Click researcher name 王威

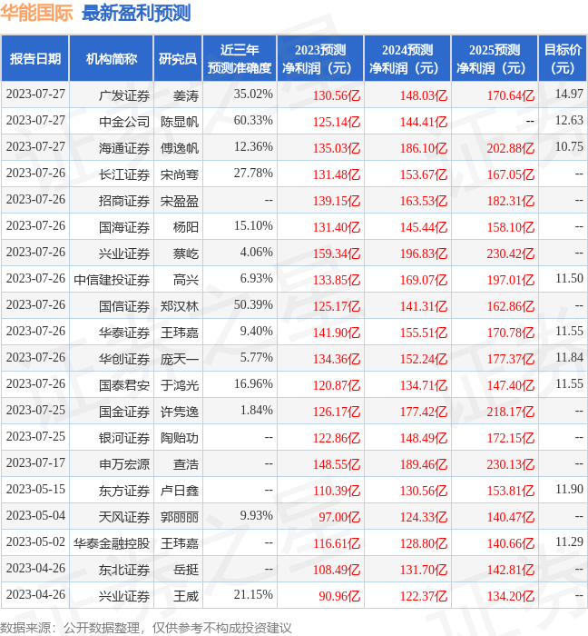(186, 597)
